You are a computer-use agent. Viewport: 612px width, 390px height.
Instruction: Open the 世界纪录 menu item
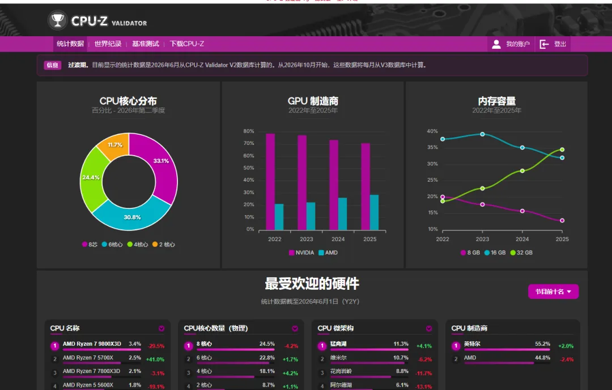[108, 44]
